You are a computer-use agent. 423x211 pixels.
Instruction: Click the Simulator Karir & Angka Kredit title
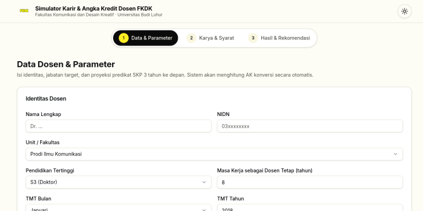click(x=94, y=8)
